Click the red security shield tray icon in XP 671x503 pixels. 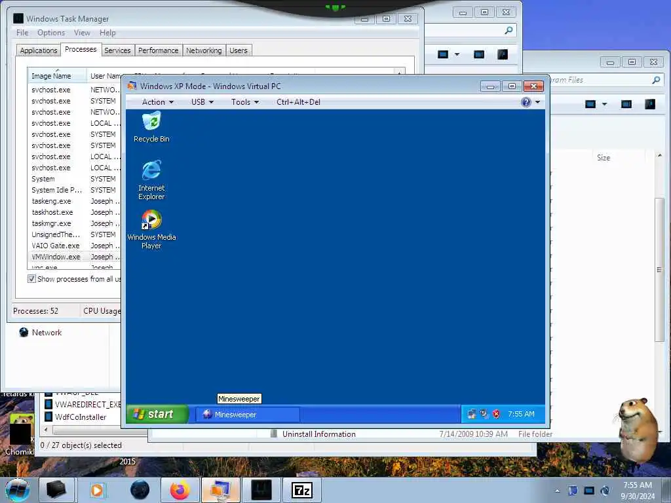(x=496, y=414)
